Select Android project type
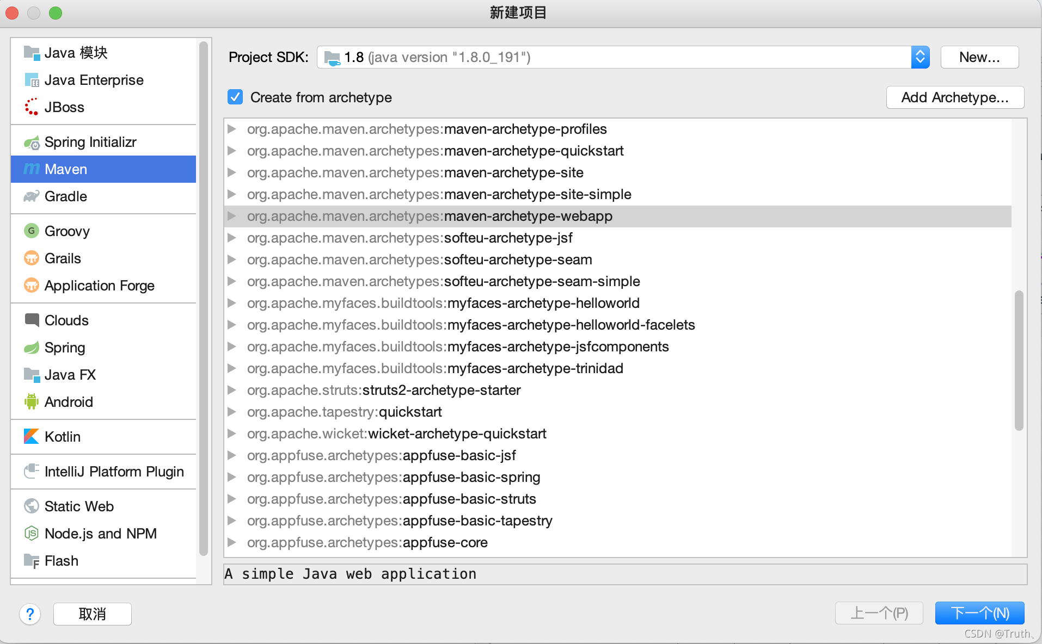 tap(103, 402)
